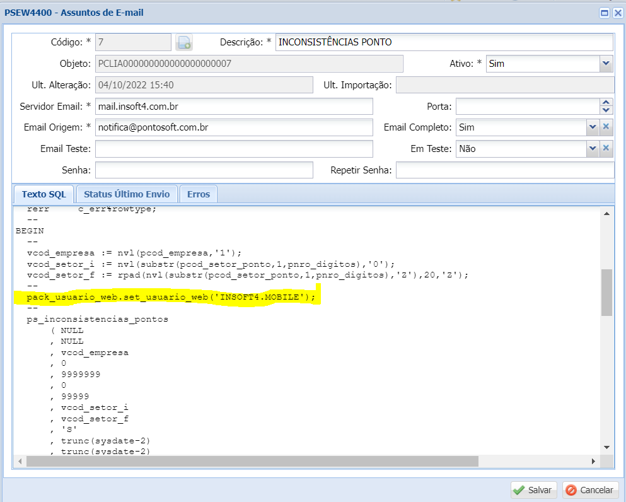Focus the Descrição field
Image resolution: width=626 pixels, height=502 pixels.
tap(444, 42)
